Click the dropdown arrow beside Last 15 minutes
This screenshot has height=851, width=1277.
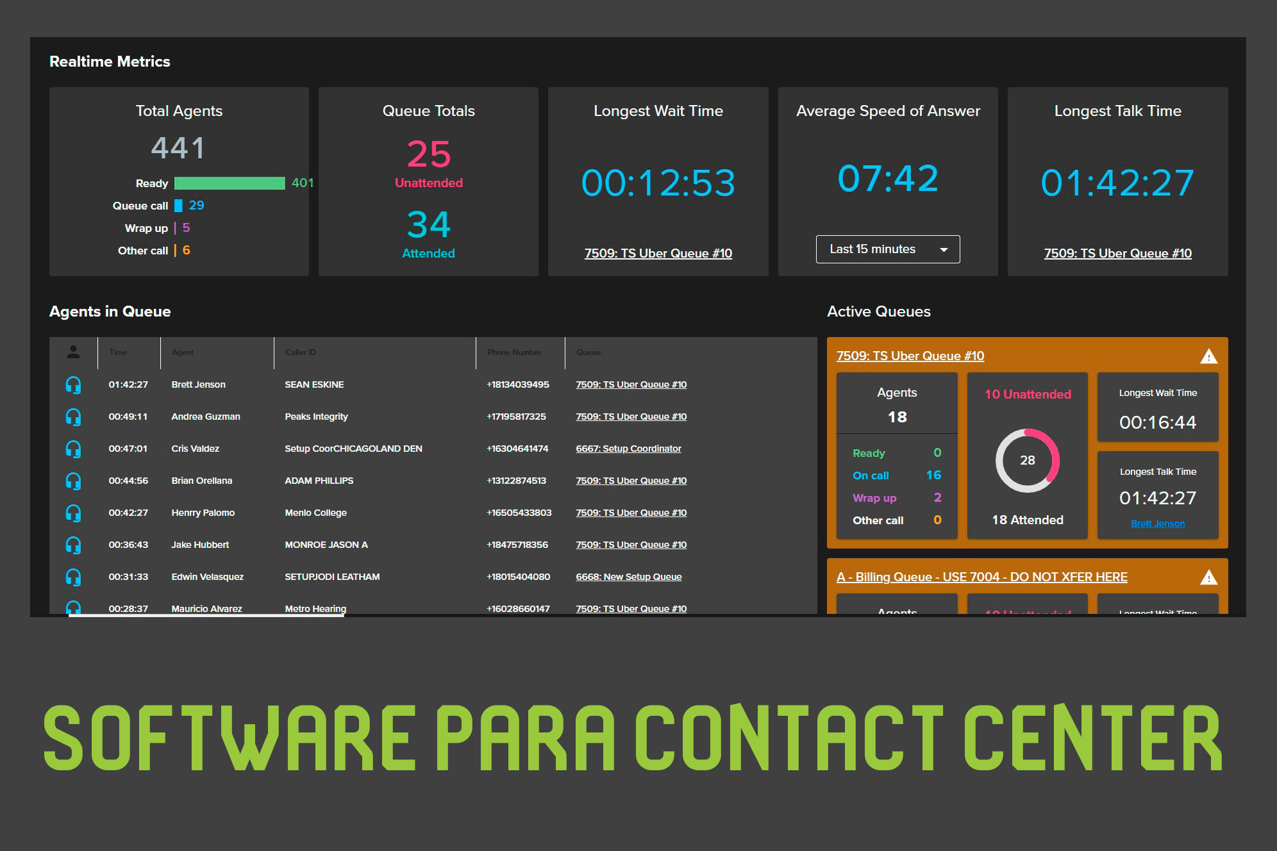pyautogui.click(x=944, y=250)
